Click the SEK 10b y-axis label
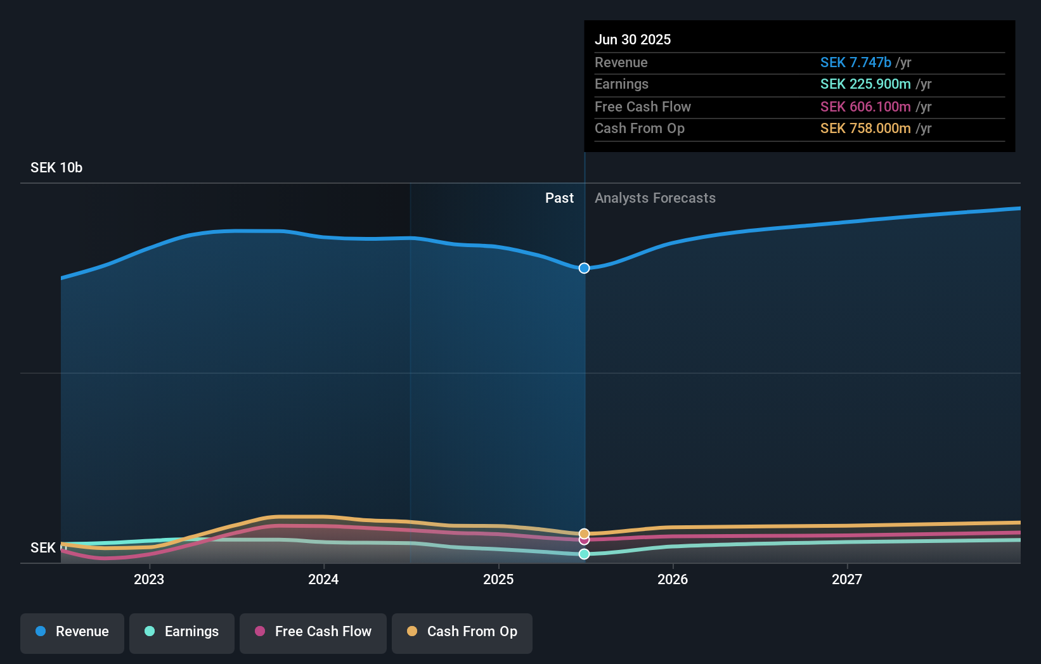The height and width of the screenshot is (664, 1041). (x=56, y=167)
